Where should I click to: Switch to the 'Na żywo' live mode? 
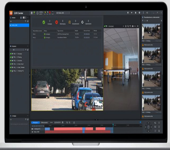coord(35,122)
